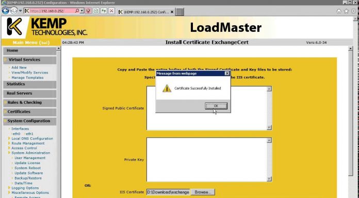
Task: Open the recent pages dropdown arrow
Action: click(x=20, y=11)
